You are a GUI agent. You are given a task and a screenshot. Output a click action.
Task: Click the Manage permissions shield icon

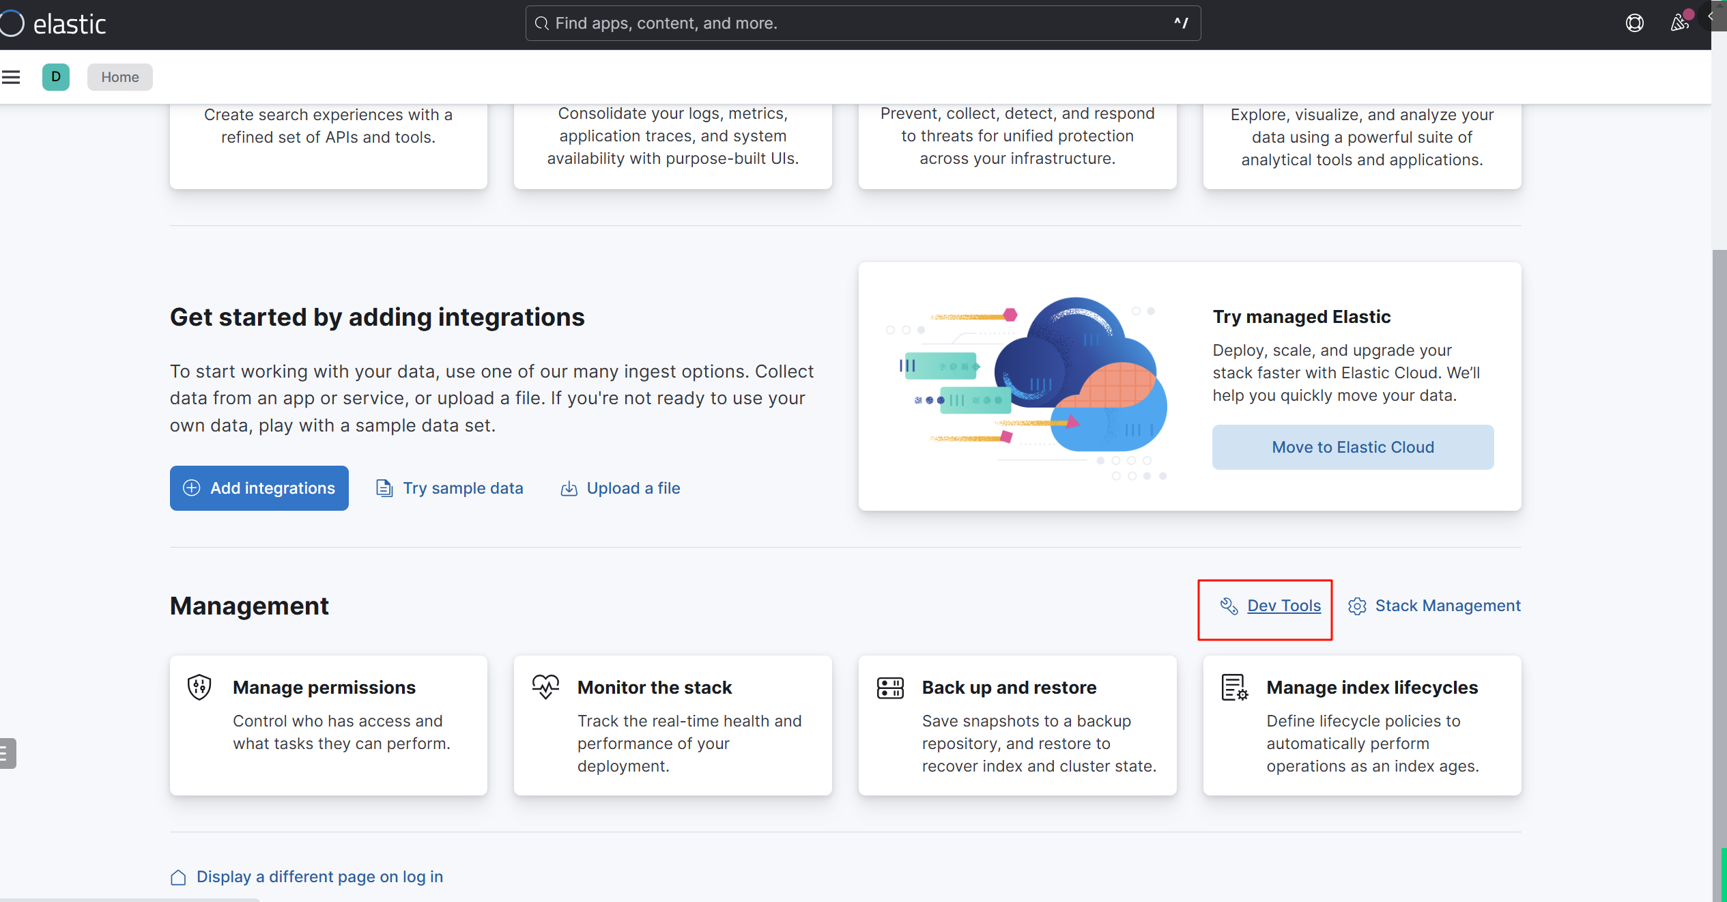point(199,687)
